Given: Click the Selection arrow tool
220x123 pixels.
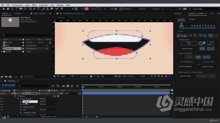Looking at the screenshot, I should tap(4, 9).
